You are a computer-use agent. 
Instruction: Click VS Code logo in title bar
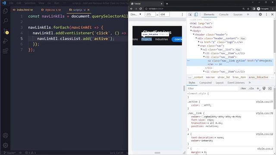tap(4, 3)
